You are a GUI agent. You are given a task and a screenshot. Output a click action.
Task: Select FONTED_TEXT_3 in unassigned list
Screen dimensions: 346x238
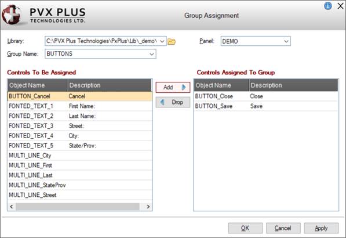[80, 126]
